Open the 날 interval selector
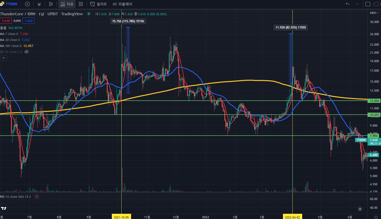The height and width of the screenshot is (219, 381). pyautogui.click(x=39, y=4)
